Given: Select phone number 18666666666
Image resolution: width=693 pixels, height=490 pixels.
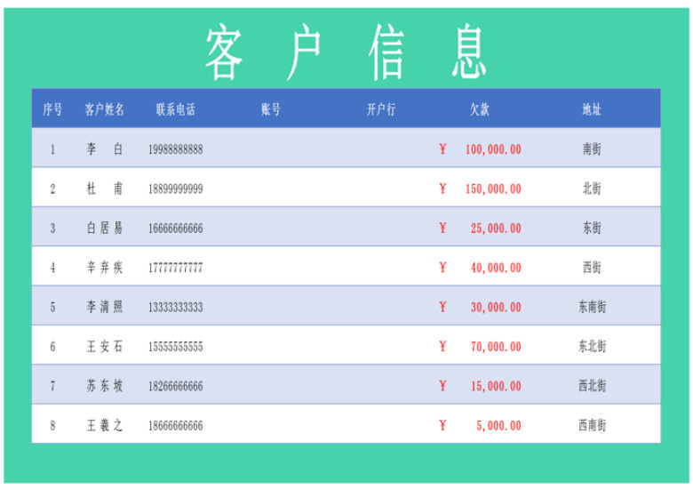Looking at the screenshot, I should (x=175, y=426).
